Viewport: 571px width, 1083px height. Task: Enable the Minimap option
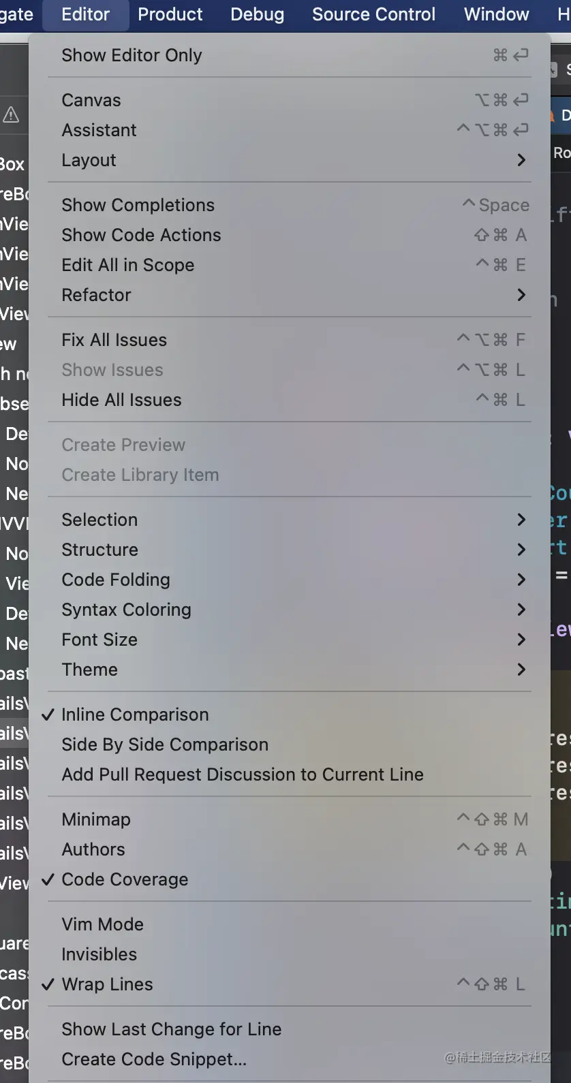coord(95,819)
